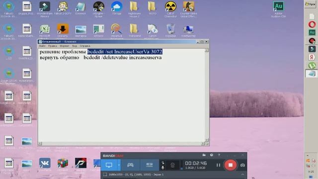Open Wondershare Filmora desktop shortcut
The width and height of the screenshot is (318, 179).
[45, 9]
